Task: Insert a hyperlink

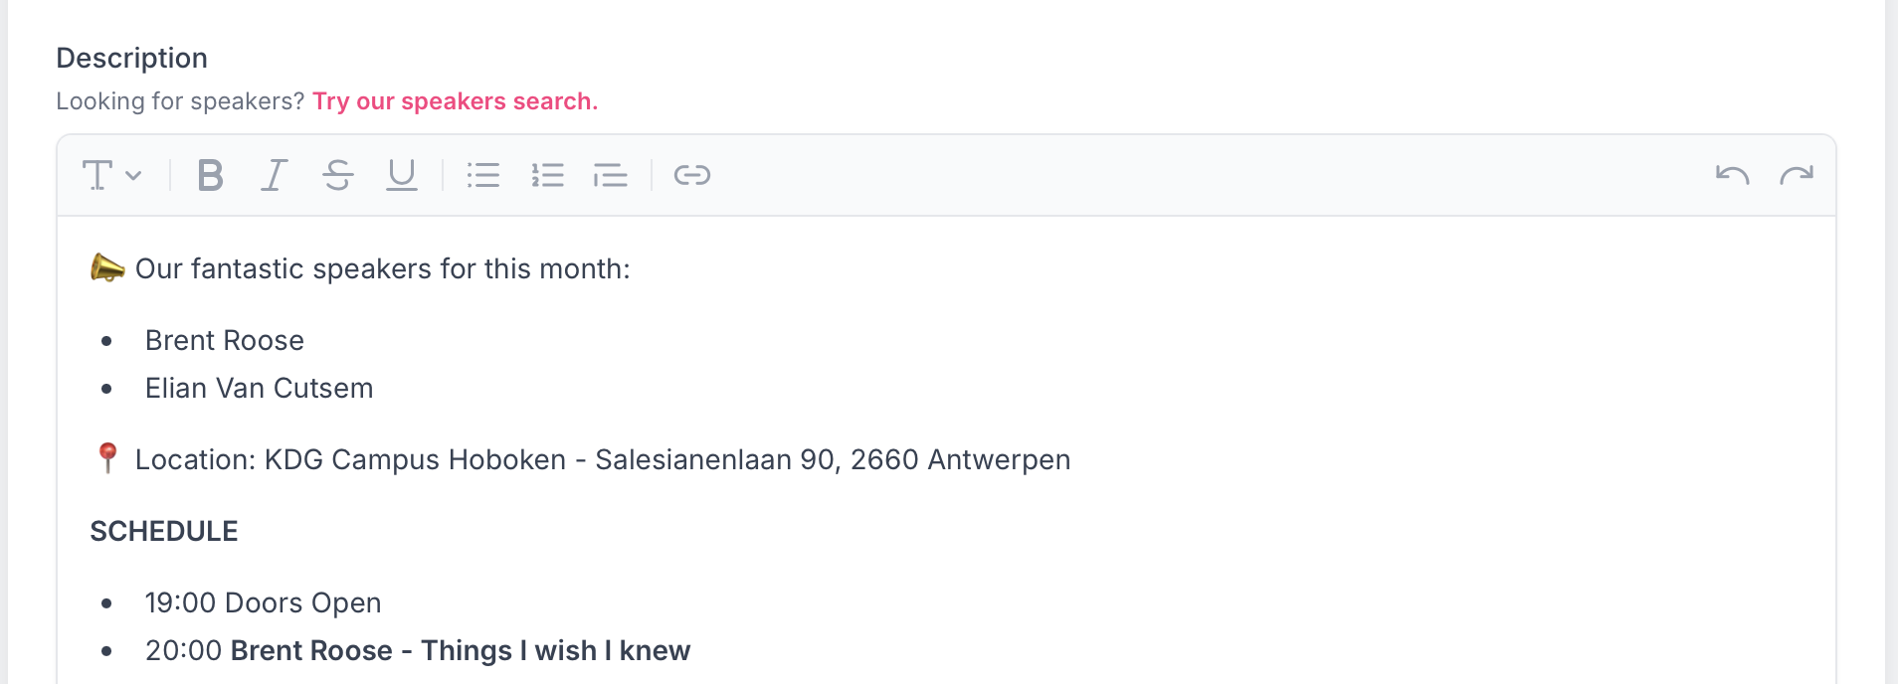Action: coord(692,176)
